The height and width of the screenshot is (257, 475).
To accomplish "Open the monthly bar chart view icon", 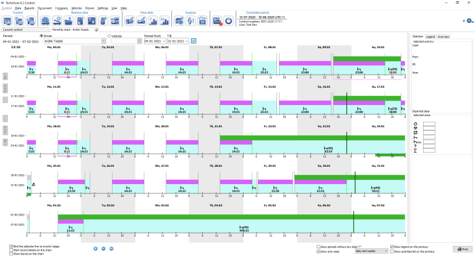I will point(165,20).
